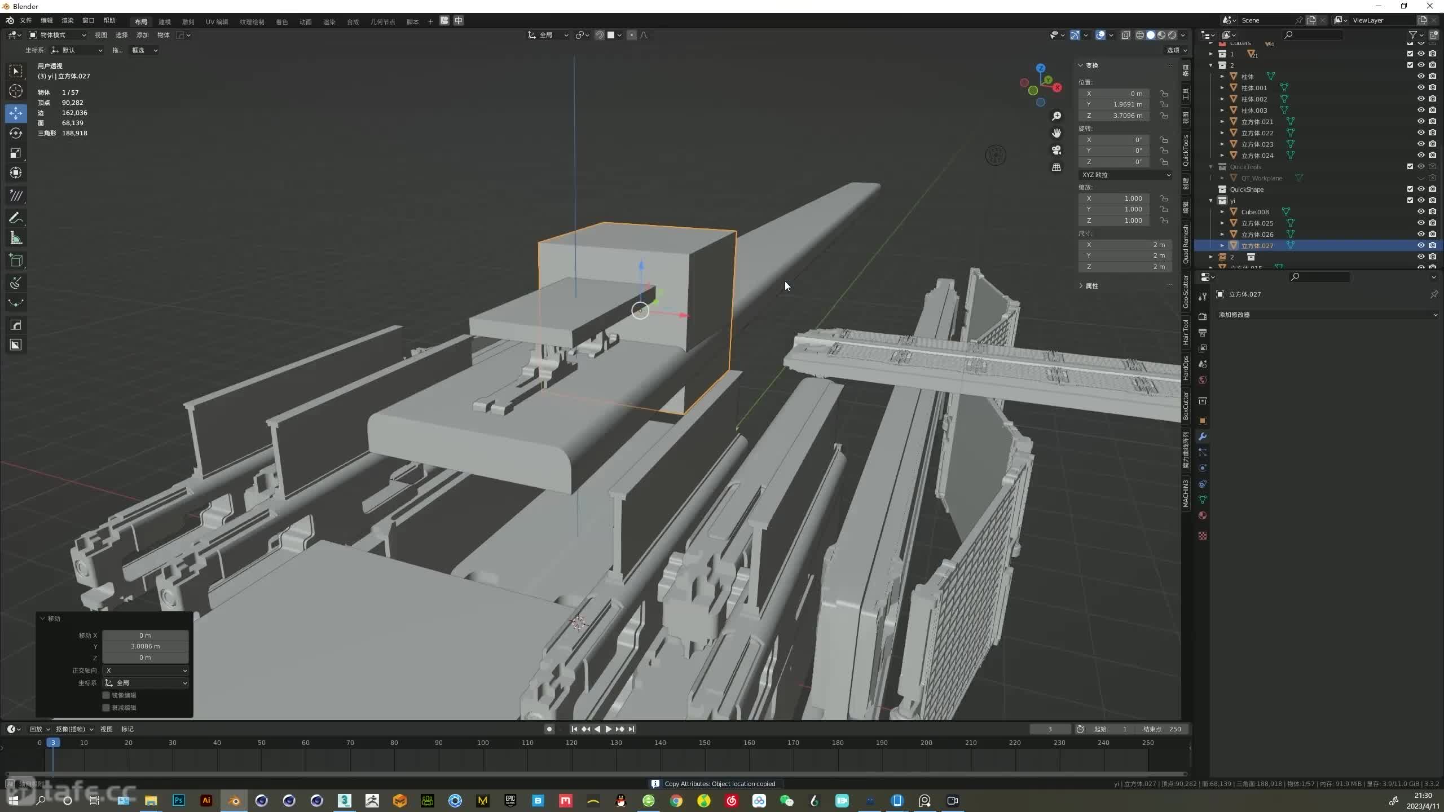Image resolution: width=1444 pixels, height=812 pixels.
Task: Select the Move tool
Action: pyautogui.click(x=16, y=113)
